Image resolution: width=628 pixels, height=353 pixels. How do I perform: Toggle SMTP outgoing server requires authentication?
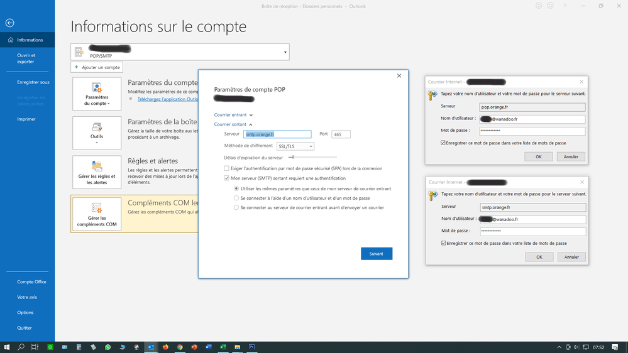click(x=227, y=178)
